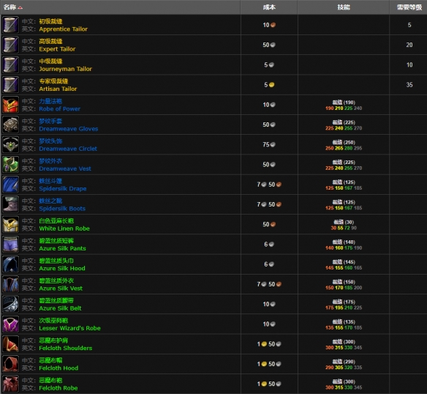Click the Azure Silk Pants icon
Image resolution: width=427 pixels, height=394 pixels.
(11, 244)
